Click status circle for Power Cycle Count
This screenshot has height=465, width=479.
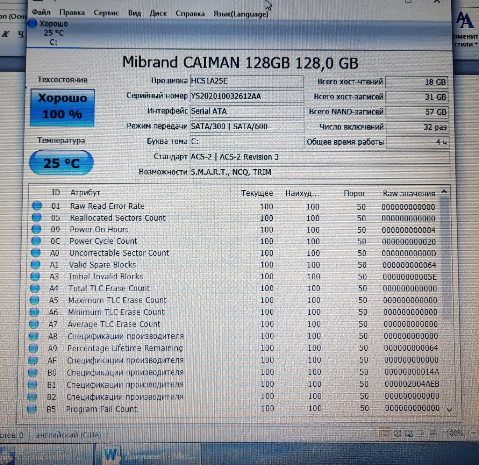coord(36,241)
